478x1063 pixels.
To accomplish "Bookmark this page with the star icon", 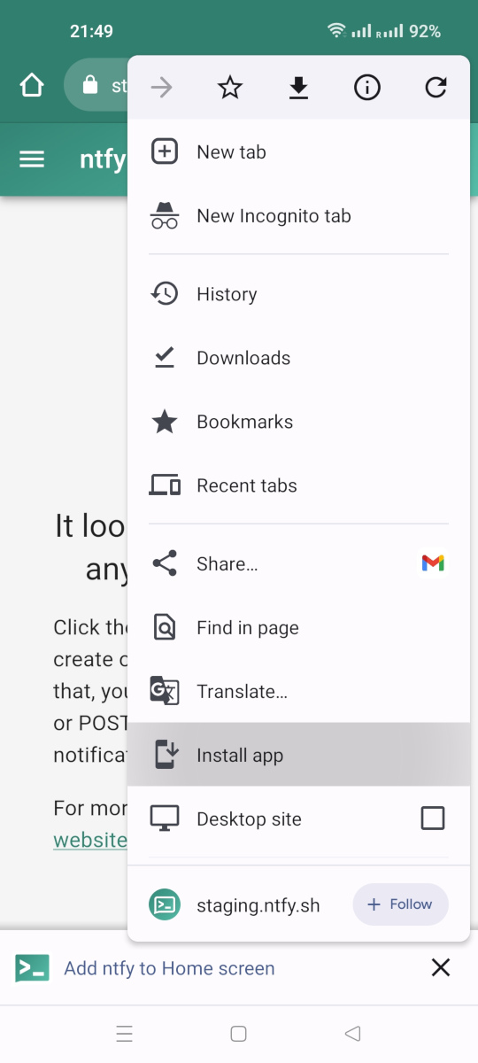I will pos(230,87).
